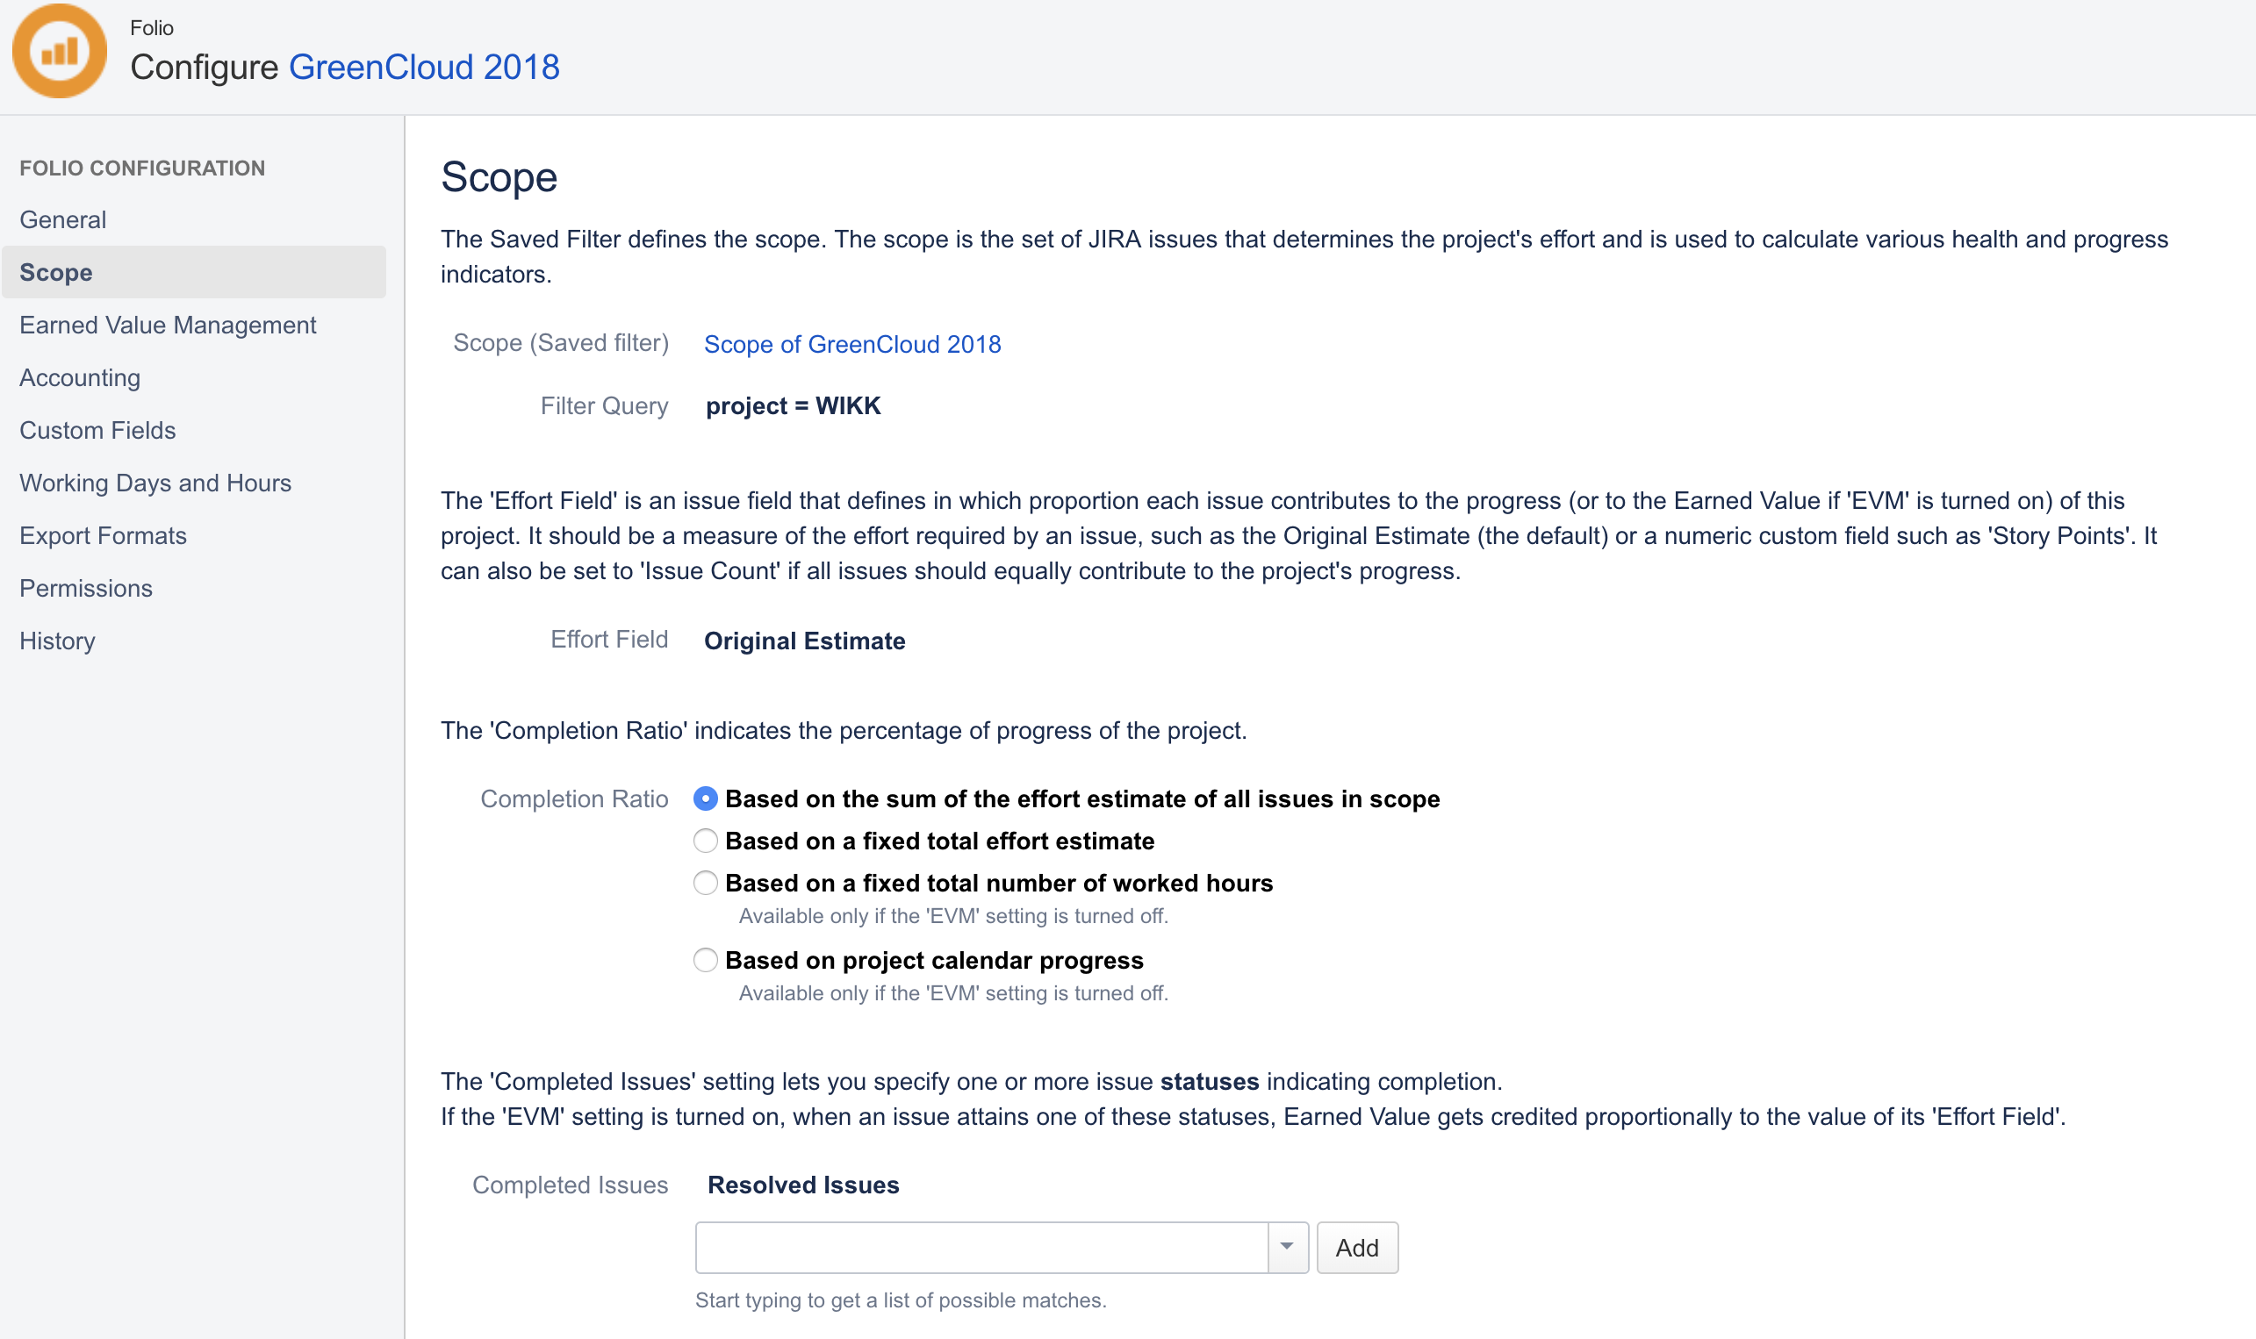Viewport: 2256px width, 1339px height.
Task: Expand the completed issues status dropdown arrow
Action: [x=1288, y=1247]
